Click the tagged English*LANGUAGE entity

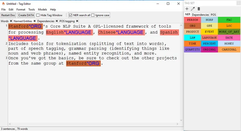coord(69,32)
